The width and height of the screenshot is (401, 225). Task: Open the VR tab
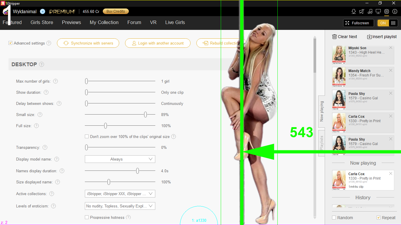click(x=153, y=23)
